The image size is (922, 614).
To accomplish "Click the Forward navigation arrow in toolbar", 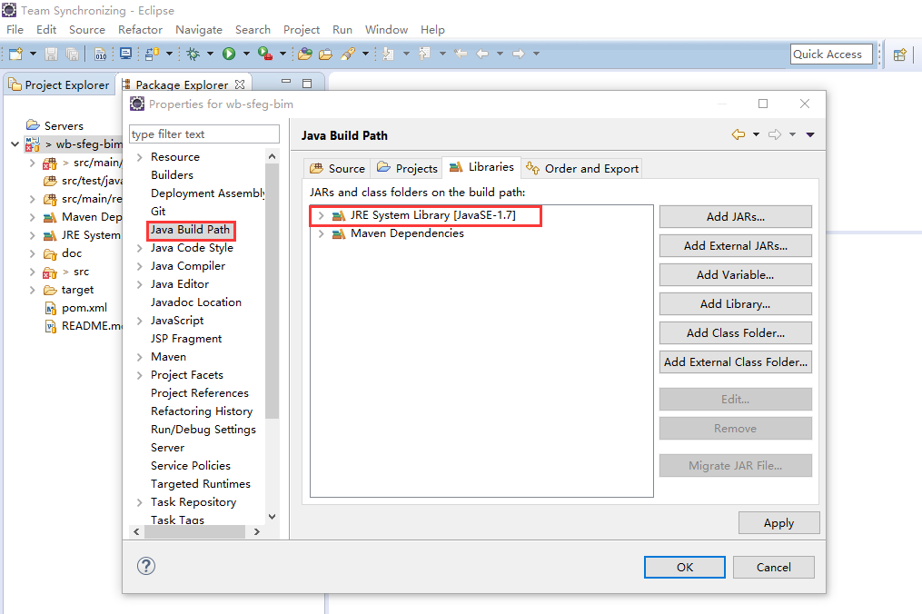I will [x=519, y=54].
